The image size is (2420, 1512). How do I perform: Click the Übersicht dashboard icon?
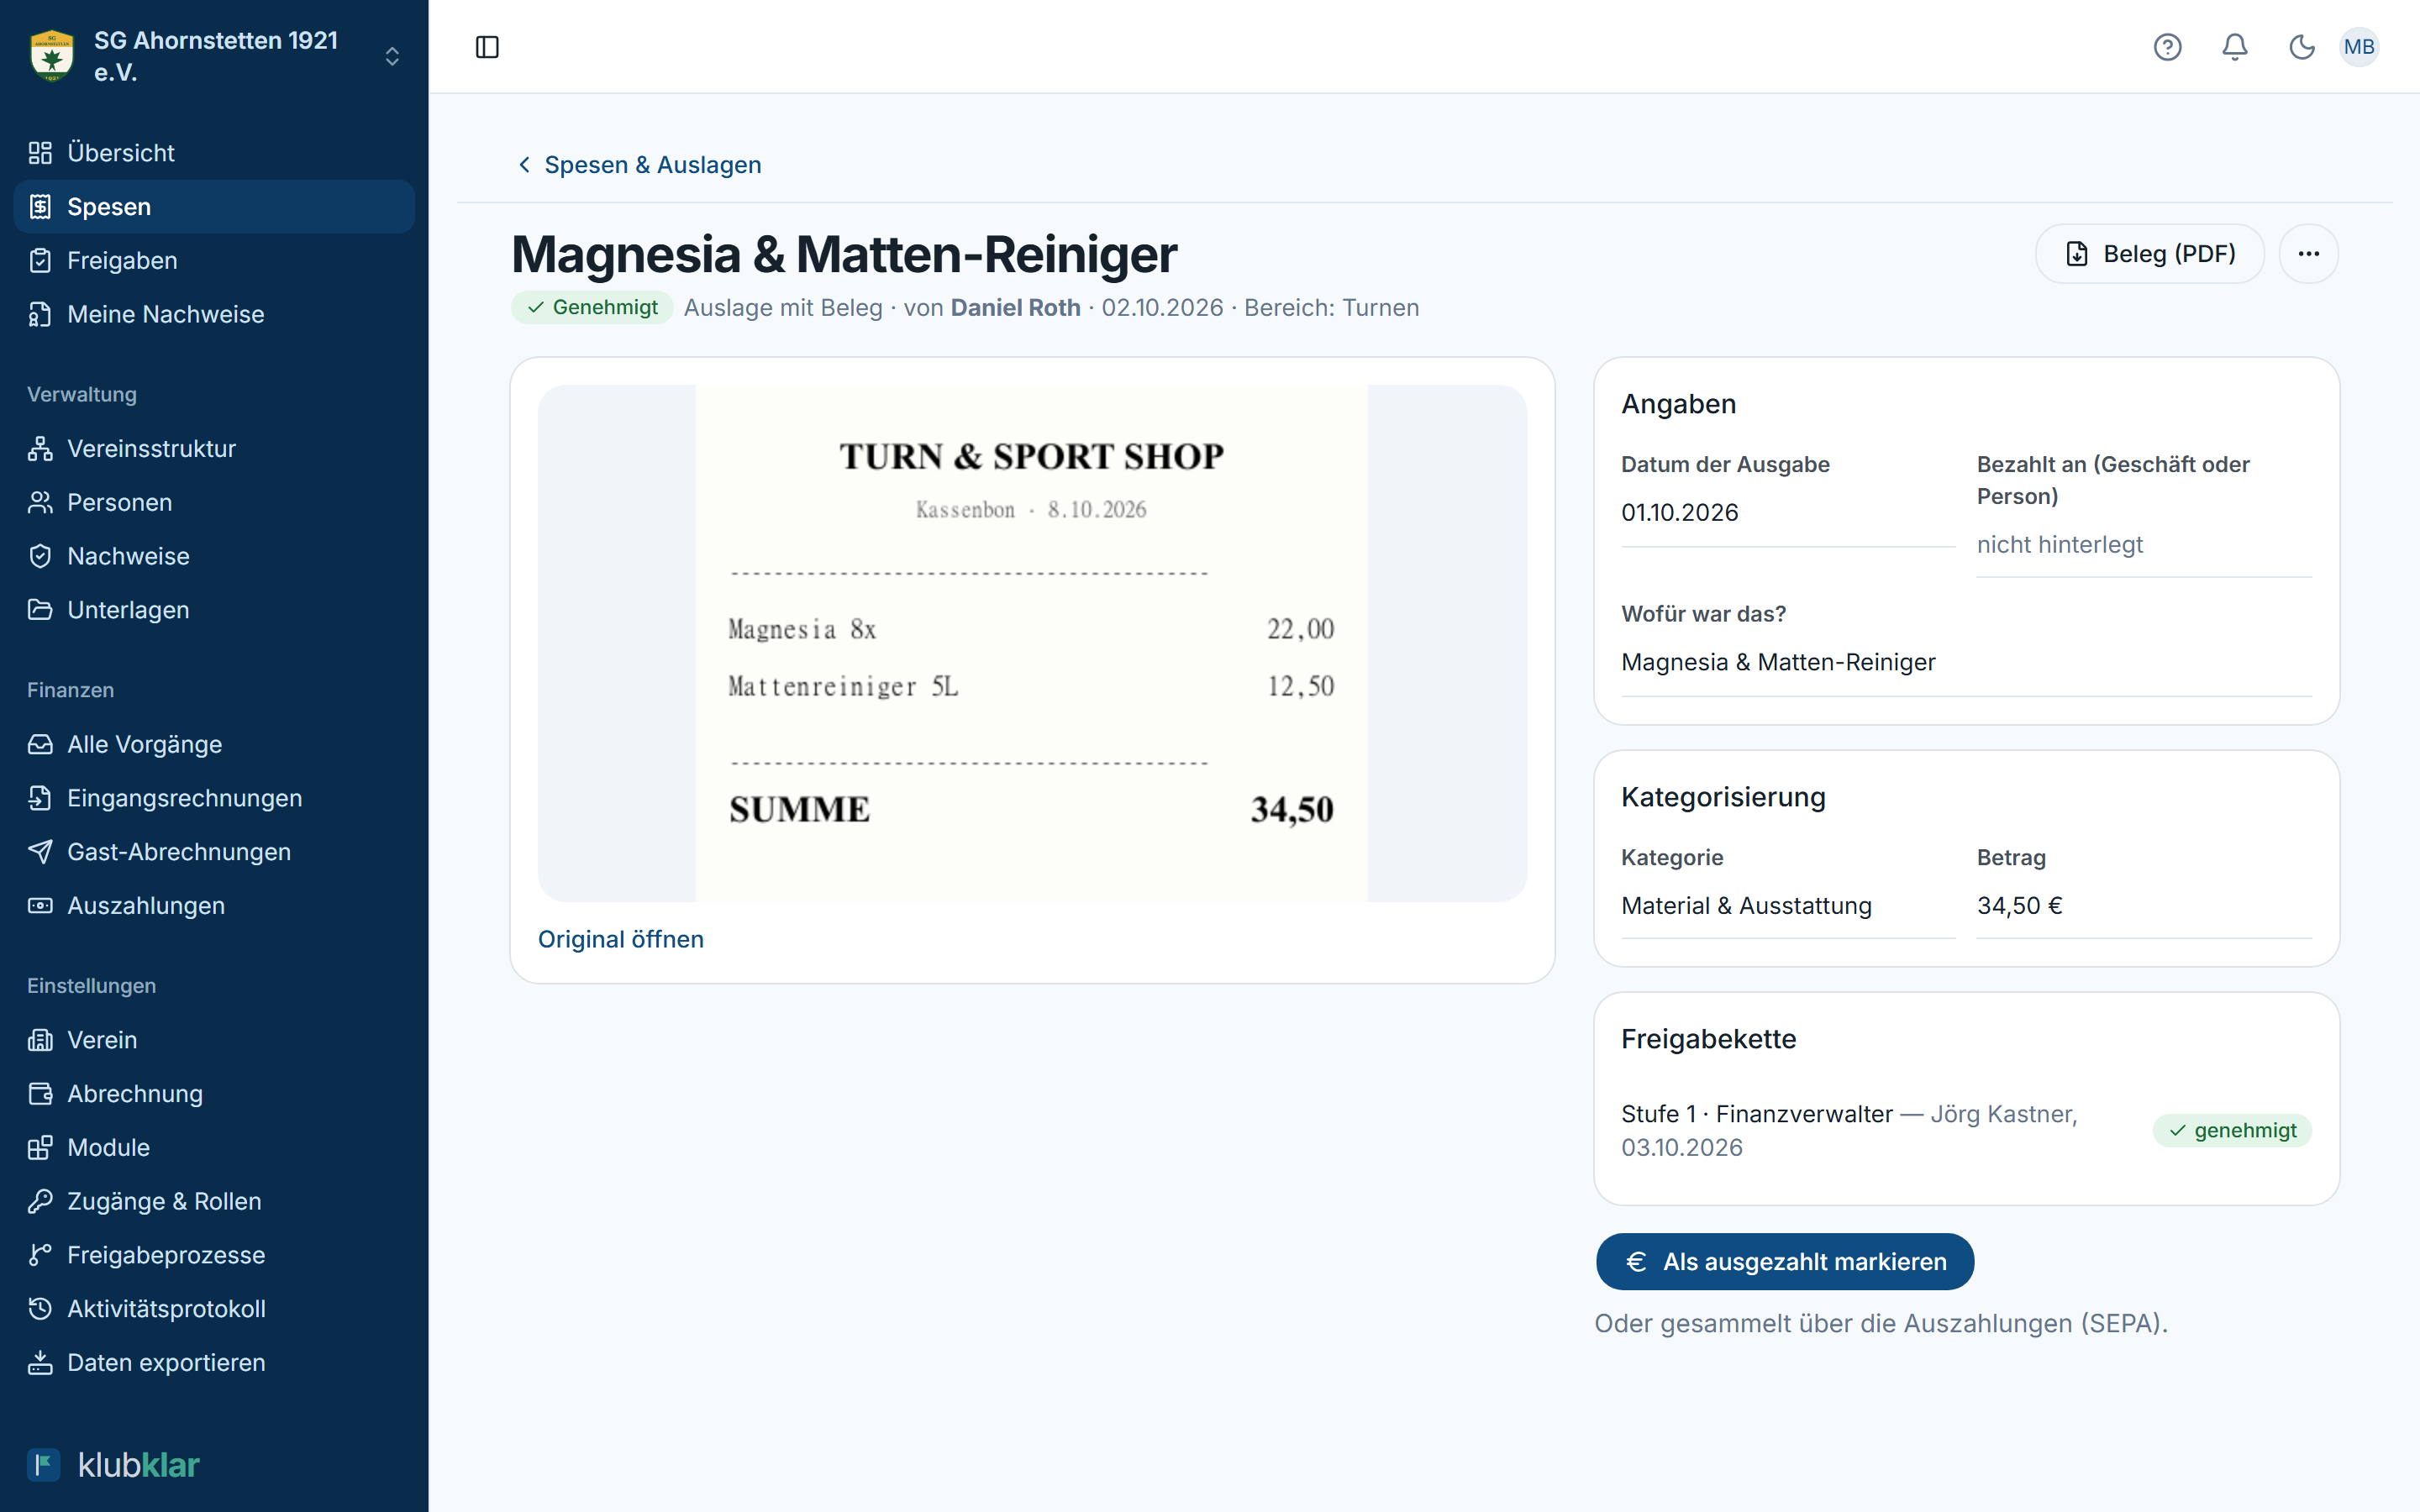coord(40,153)
